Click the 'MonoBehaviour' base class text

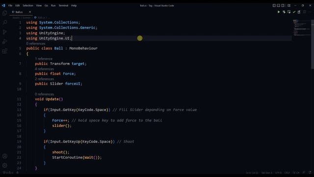[83, 48]
